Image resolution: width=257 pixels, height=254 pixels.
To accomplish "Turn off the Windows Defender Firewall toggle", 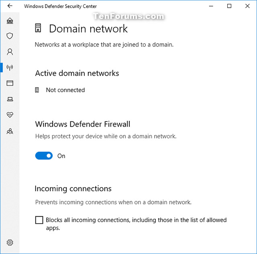I will (x=44, y=156).
